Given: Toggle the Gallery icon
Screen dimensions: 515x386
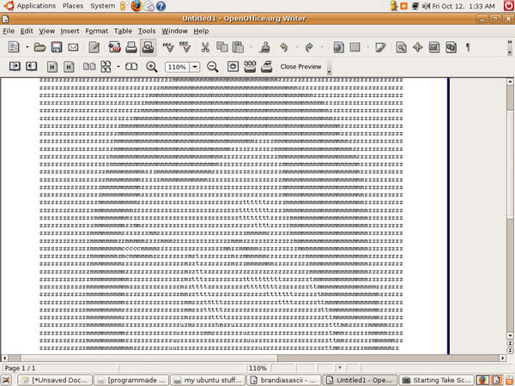Looking at the screenshot, I should (x=434, y=47).
